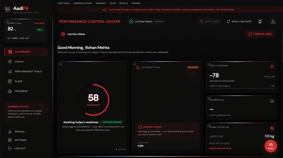Viewport: 283px width, 158px height.
Task: Click the No Target Date Set label
Action: (x=18, y=38)
